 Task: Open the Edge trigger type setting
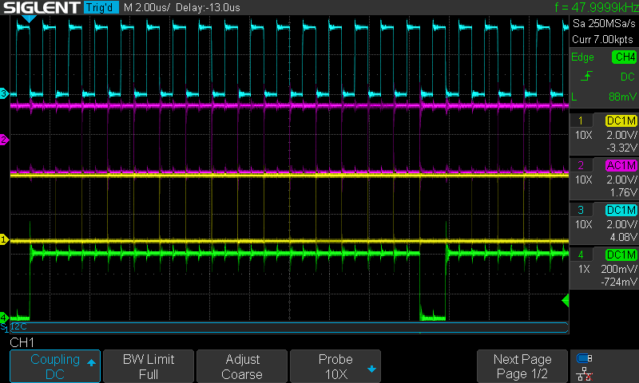point(582,57)
